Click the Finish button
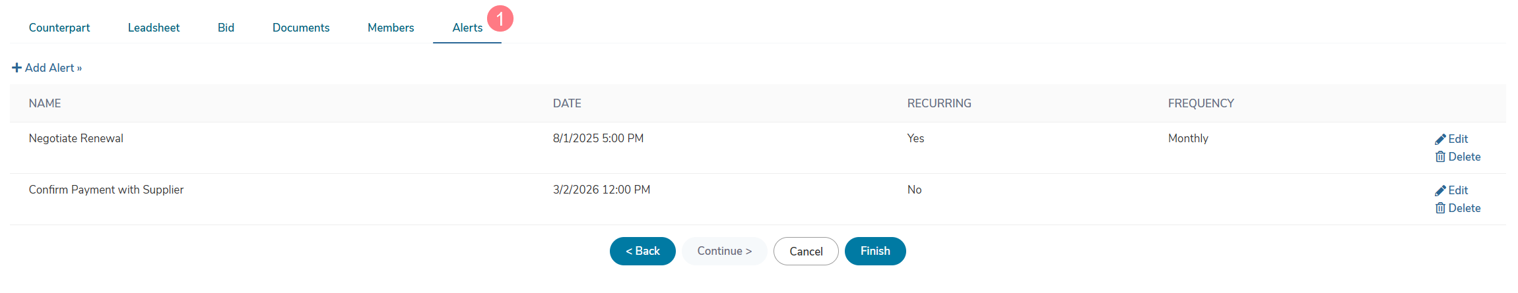Image resolution: width=1518 pixels, height=293 pixels. pyautogui.click(x=875, y=251)
